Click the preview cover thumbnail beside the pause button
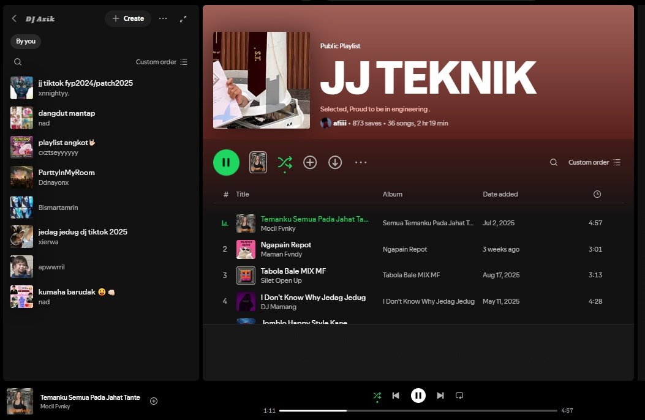The width and height of the screenshot is (645, 420). [x=258, y=162]
